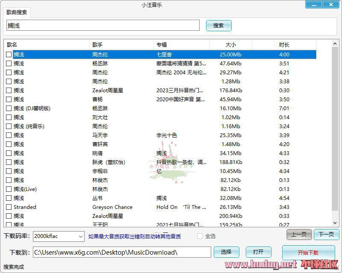This screenshot has height=273, width=342.
Task: Click the song search text field containing 搁浅
Action: (x=103, y=26)
